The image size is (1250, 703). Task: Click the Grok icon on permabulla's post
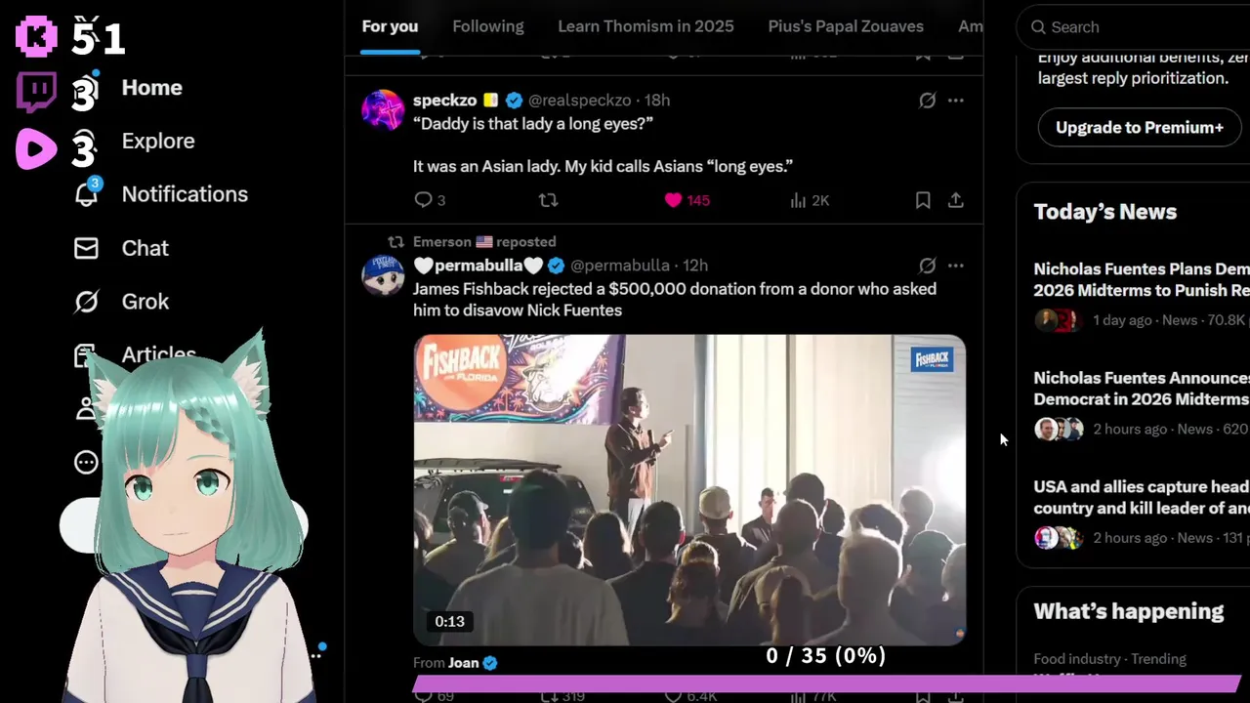(927, 266)
